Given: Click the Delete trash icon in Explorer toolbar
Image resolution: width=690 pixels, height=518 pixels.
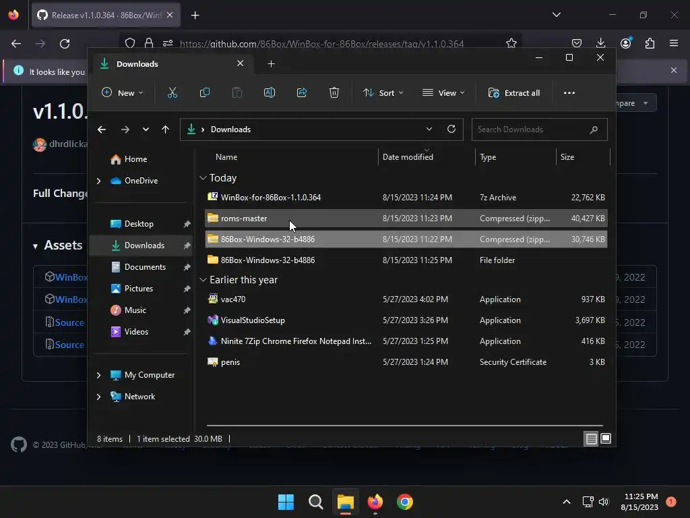Looking at the screenshot, I should [334, 93].
